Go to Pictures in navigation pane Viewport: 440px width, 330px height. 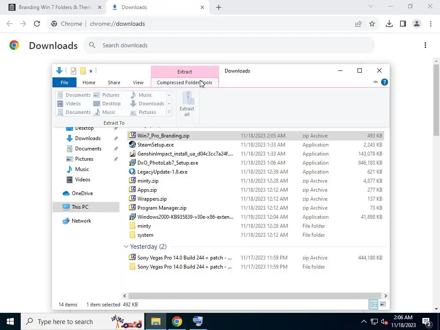coord(84,159)
